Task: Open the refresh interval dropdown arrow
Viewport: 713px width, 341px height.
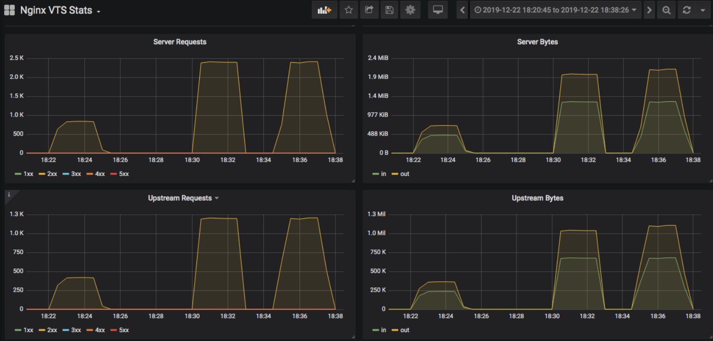Action: click(702, 10)
